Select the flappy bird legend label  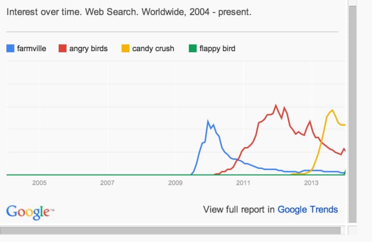click(216, 49)
